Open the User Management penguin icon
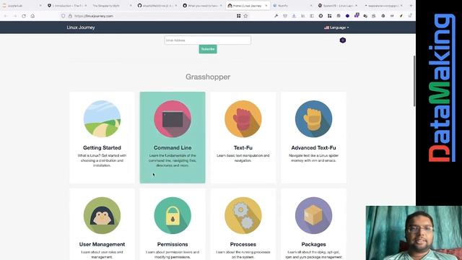Image resolution: width=462 pixels, height=260 pixels. pyautogui.click(x=102, y=215)
